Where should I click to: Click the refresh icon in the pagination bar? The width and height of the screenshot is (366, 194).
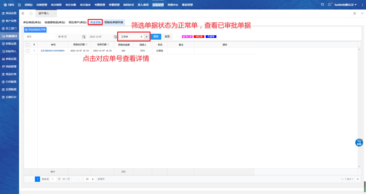coord(357,179)
